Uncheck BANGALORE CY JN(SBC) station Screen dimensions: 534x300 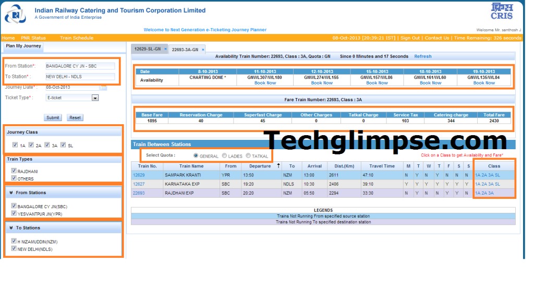tap(14, 206)
